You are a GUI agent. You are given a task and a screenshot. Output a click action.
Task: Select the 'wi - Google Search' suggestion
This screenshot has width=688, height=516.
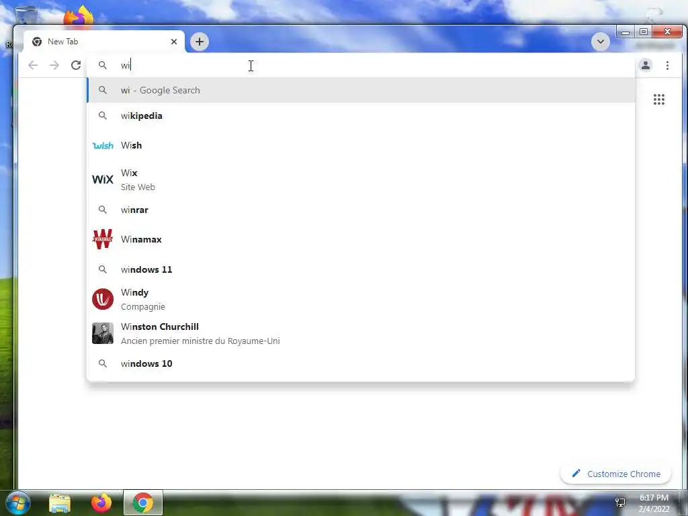[x=361, y=90]
